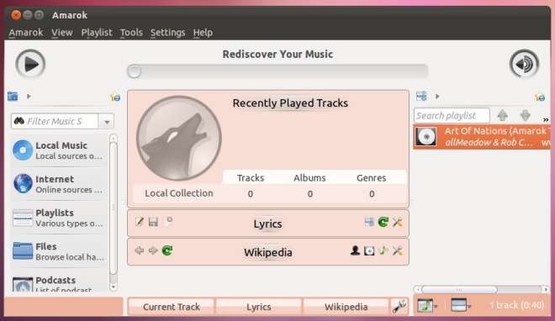Switch to Current Track applet button

(x=172, y=307)
